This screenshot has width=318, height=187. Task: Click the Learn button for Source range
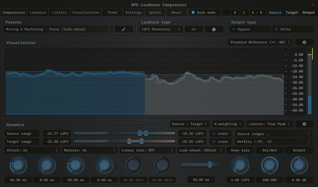point(220,133)
